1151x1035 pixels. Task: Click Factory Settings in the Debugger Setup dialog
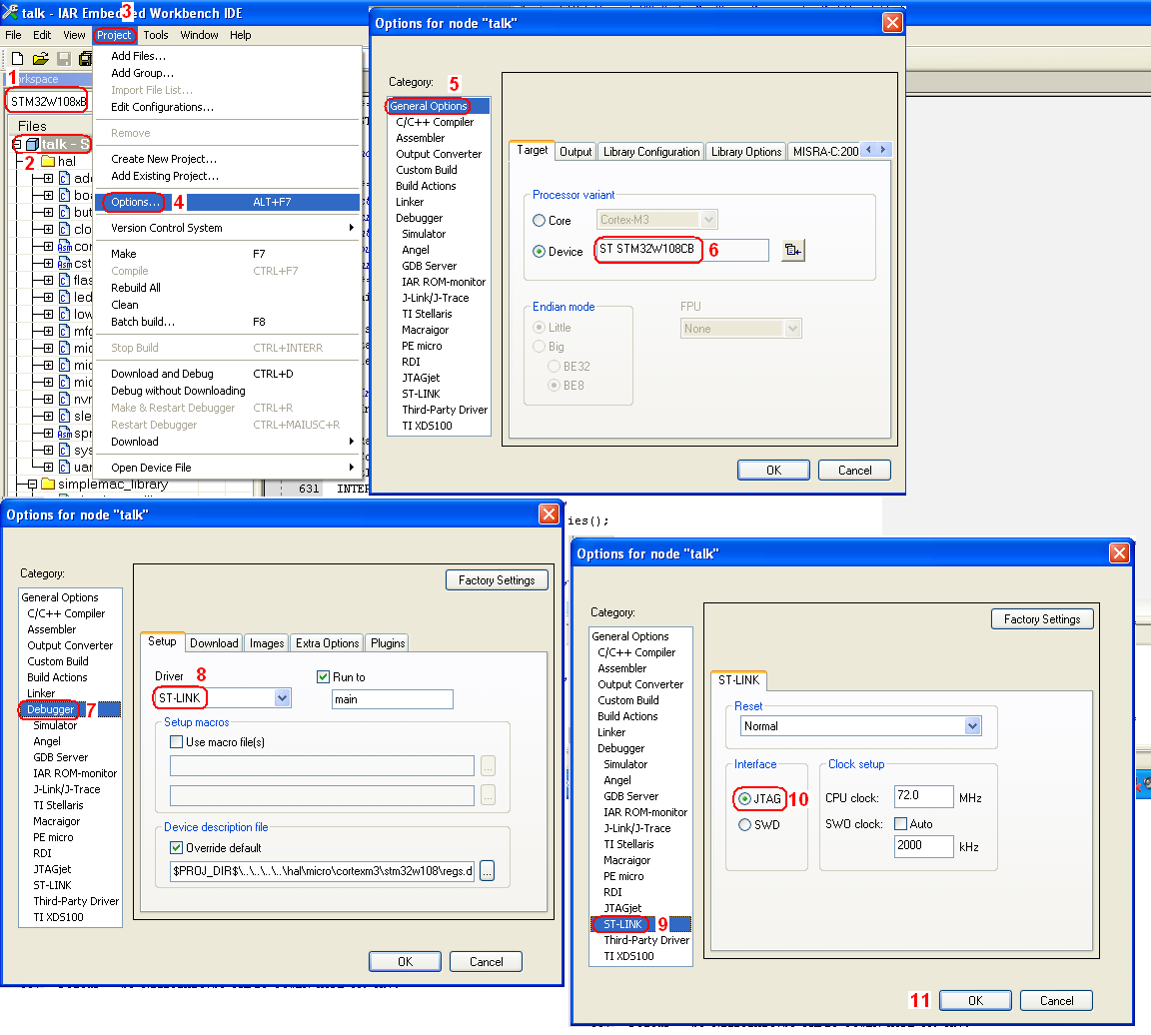pos(497,580)
